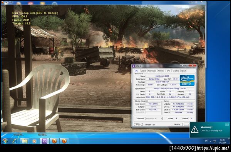Click the L1 Data value 4 x 32 KBytes
Viewport: 231px width, 152px height.
178,104
